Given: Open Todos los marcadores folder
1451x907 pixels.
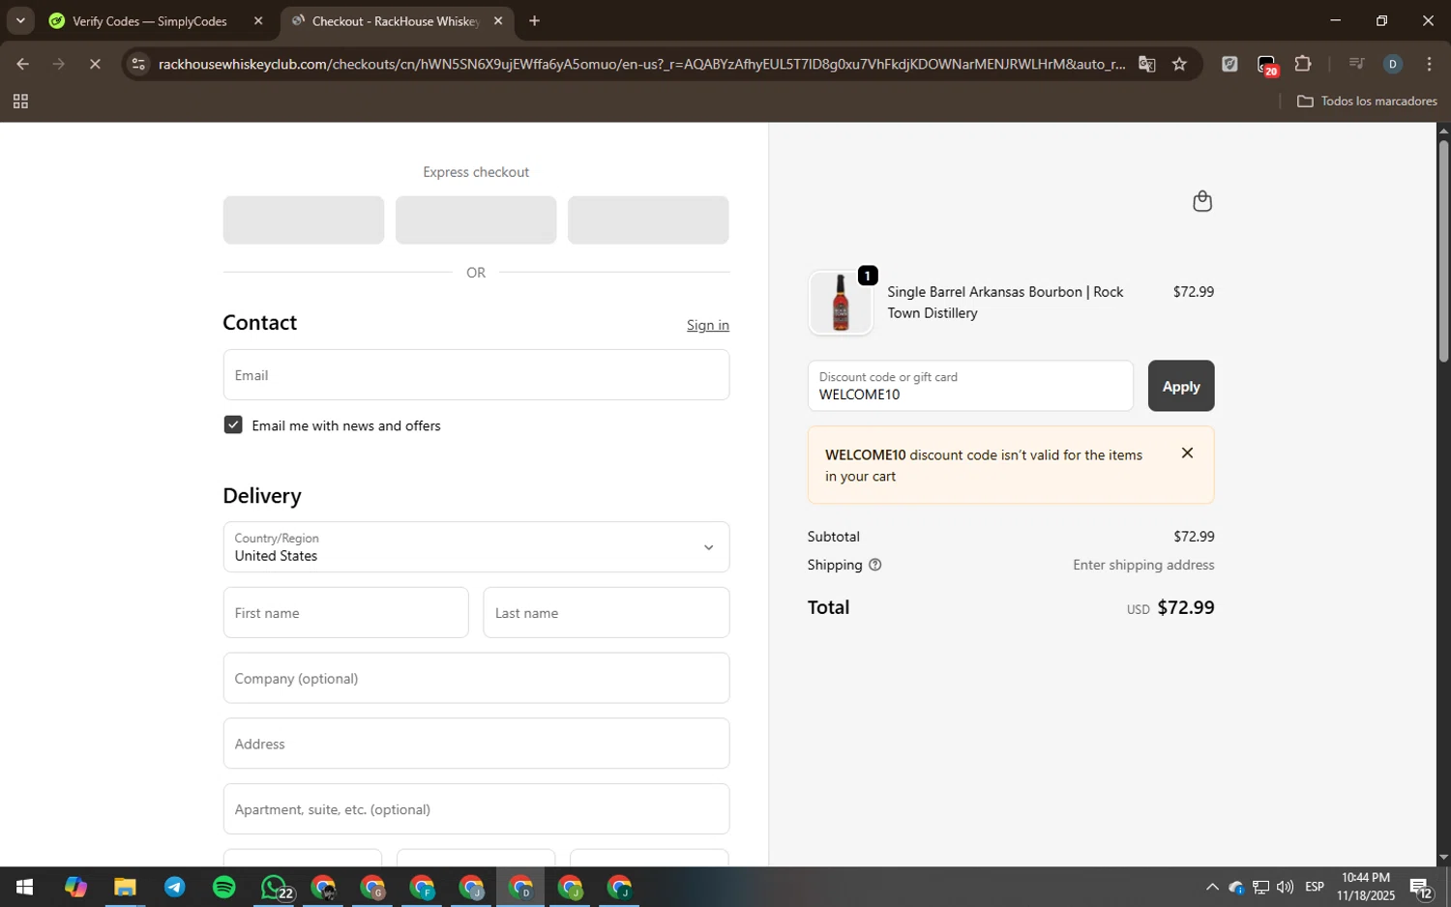Looking at the screenshot, I should point(1367,102).
